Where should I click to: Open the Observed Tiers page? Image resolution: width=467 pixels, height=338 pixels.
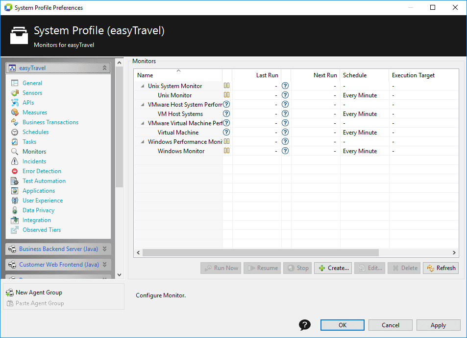(42, 230)
